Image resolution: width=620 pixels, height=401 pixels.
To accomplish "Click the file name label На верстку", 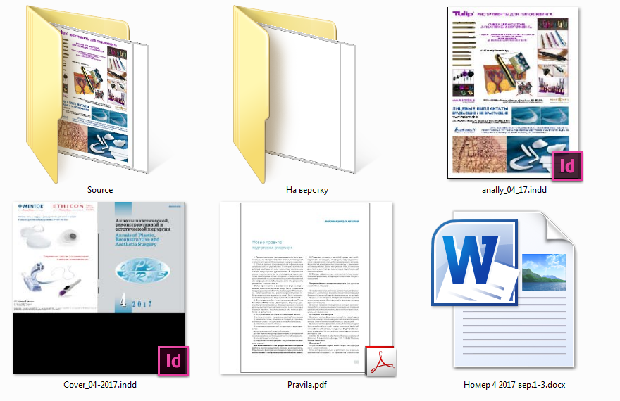I will point(307,190).
